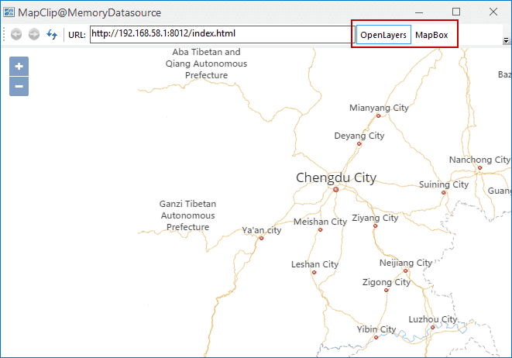Click the Deyang City label

(x=359, y=136)
